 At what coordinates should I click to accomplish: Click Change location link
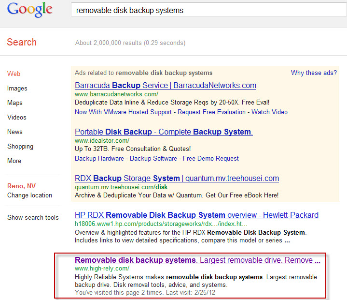coord(29,195)
